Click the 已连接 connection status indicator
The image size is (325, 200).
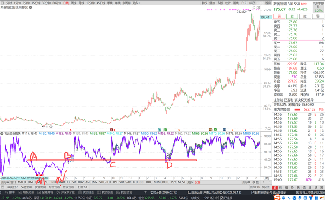click(228, 198)
